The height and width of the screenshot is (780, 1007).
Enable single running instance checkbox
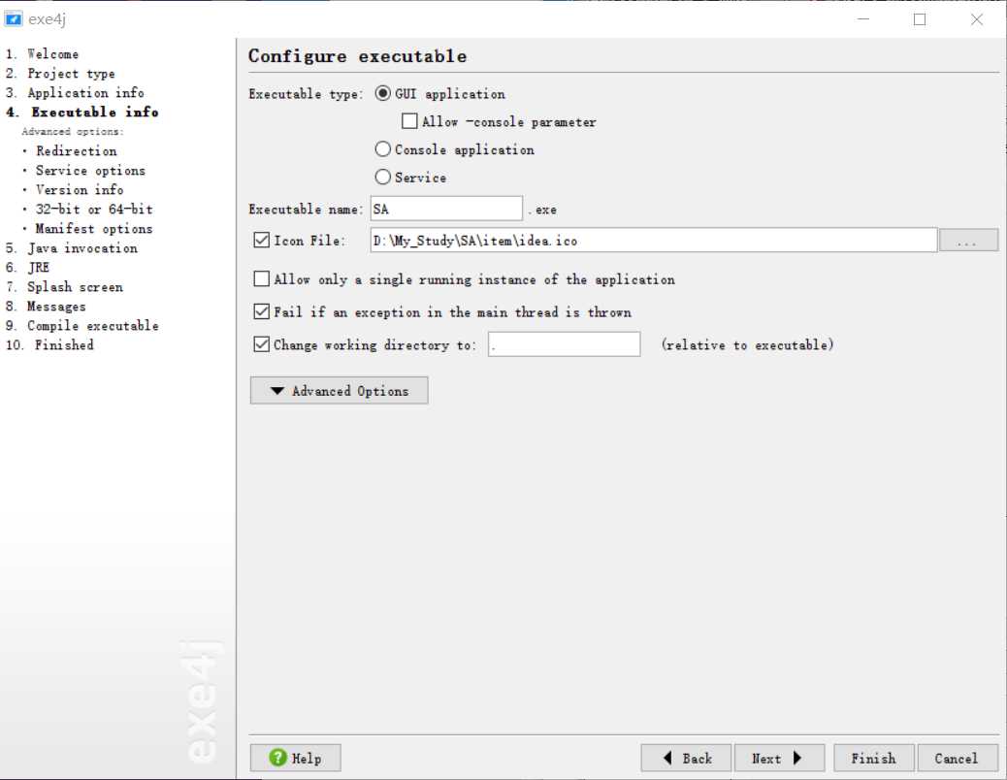pyautogui.click(x=261, y=279)
